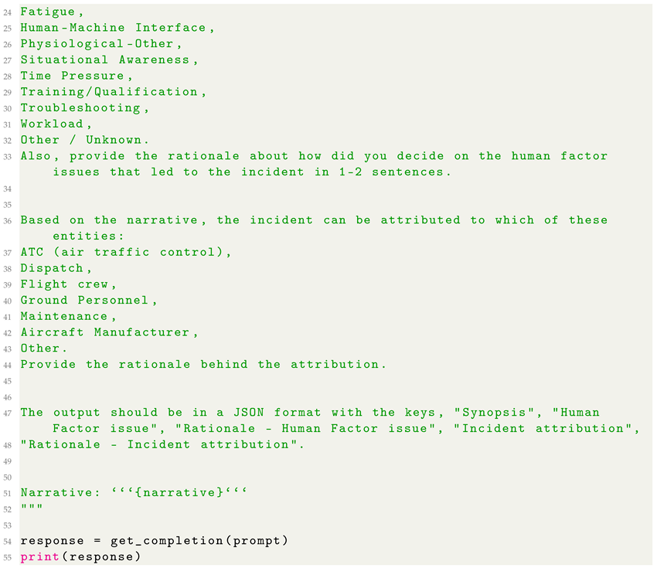The image size is (657, 568).
Task: Click the word "Maintenance" on line 41
Action: (x=65, y=316)
